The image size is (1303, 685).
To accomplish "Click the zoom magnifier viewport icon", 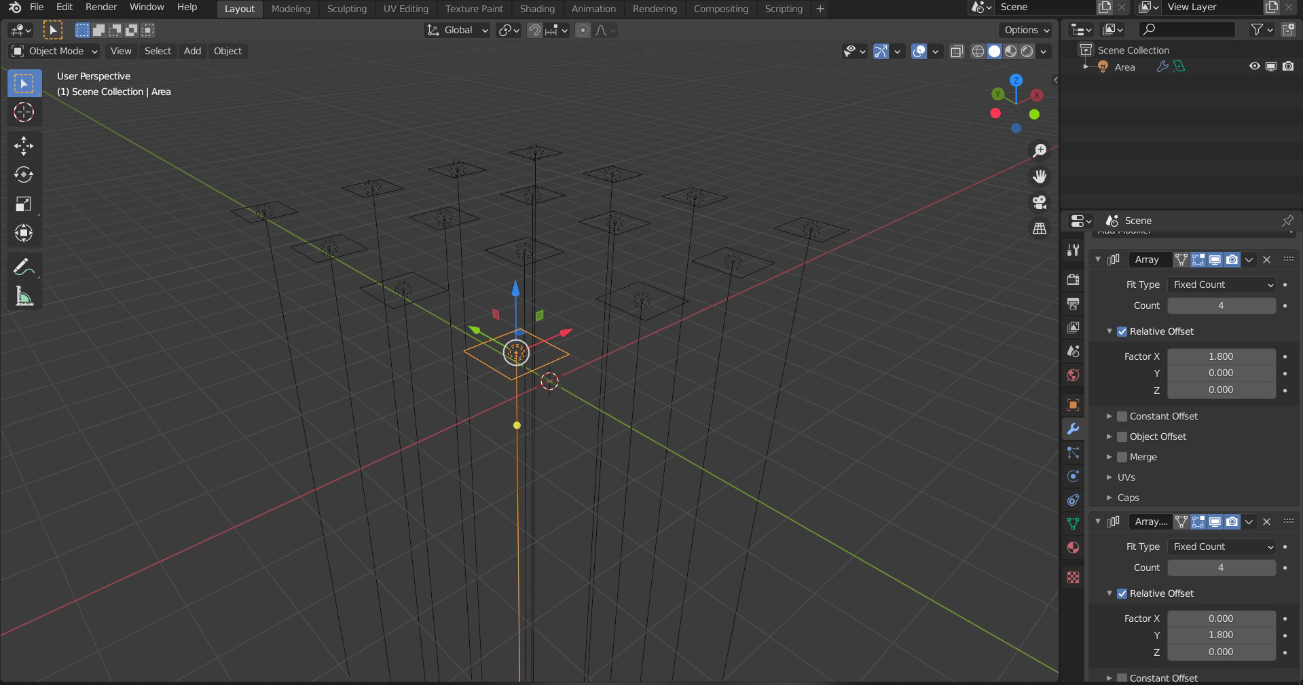I will [x=1040, y=150].
